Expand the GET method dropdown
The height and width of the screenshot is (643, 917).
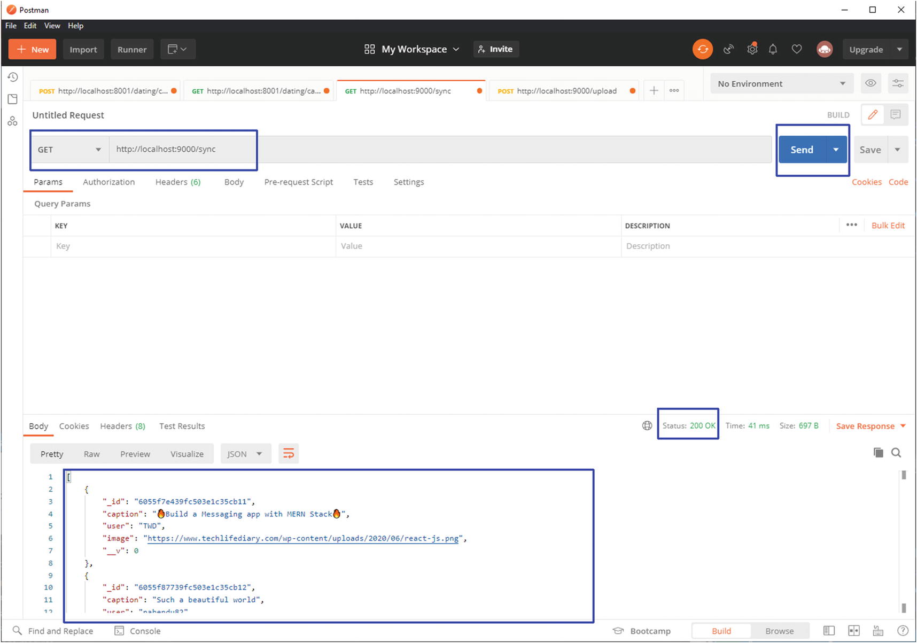click(69, 150)
